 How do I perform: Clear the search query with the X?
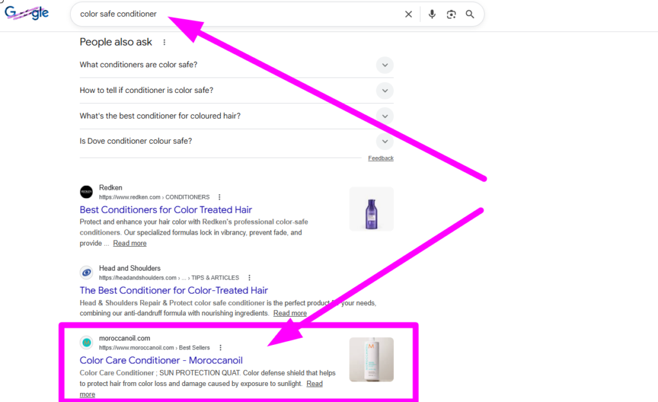(x=408, y=13)
